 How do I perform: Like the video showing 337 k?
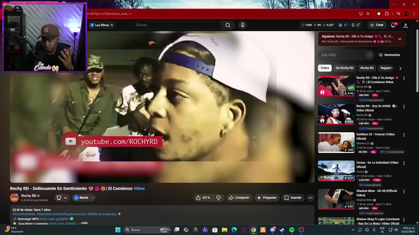pos(203,198)
